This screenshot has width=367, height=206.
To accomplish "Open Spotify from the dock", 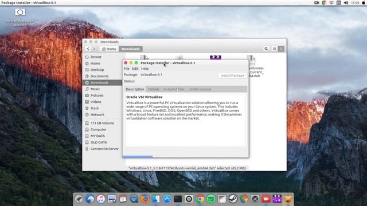I will click(211, 199).
